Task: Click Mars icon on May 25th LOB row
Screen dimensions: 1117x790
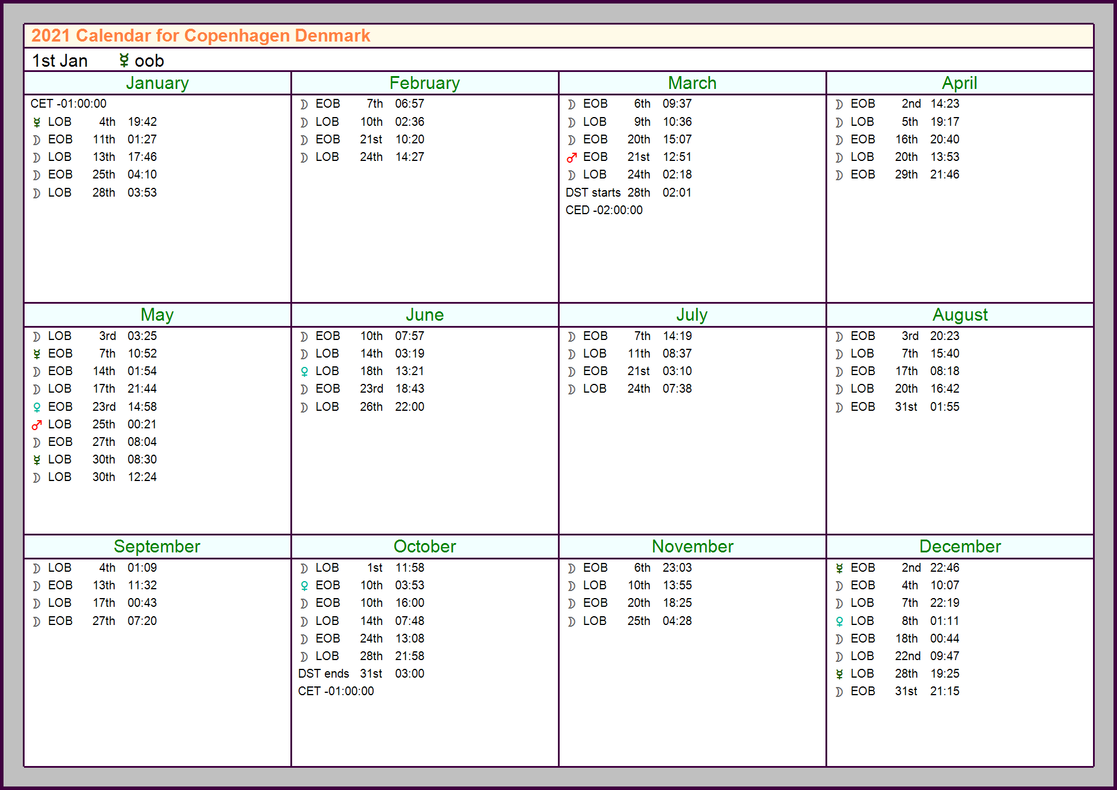Action: pyautogui.click(x=37, y=425)
